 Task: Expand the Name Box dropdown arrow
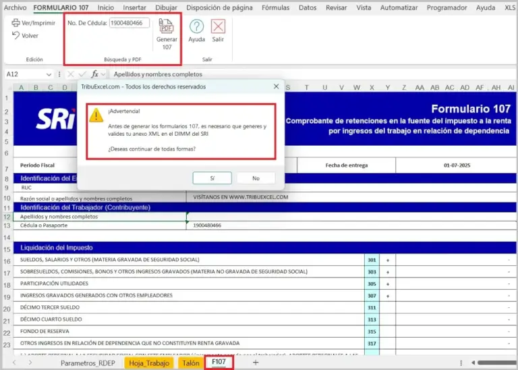point(49,74)
